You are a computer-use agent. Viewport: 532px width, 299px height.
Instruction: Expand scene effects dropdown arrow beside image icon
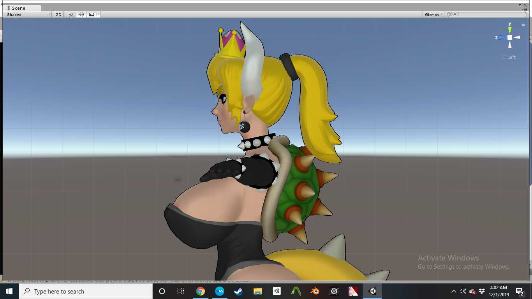pos(99,14)
